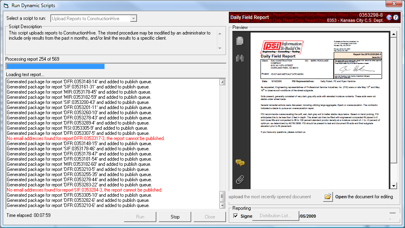Viewport: 405px width, 228px height.
Task: Click the binoculars search icon in preview
Action: (240, 58)
